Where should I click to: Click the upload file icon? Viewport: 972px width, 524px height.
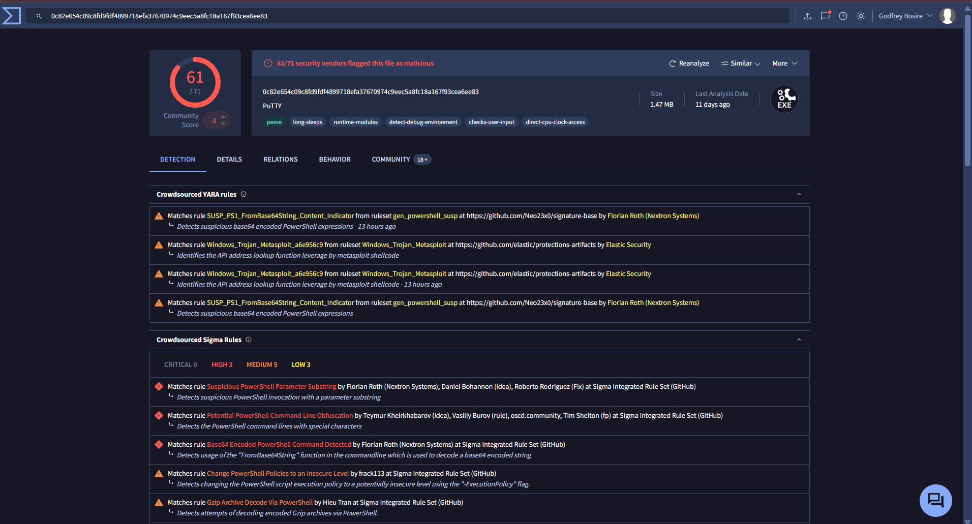(x=807, y=16)
